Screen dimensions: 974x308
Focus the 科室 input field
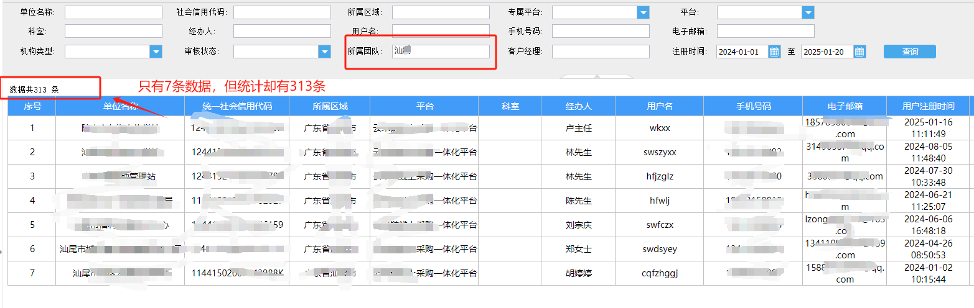(113, 31)
